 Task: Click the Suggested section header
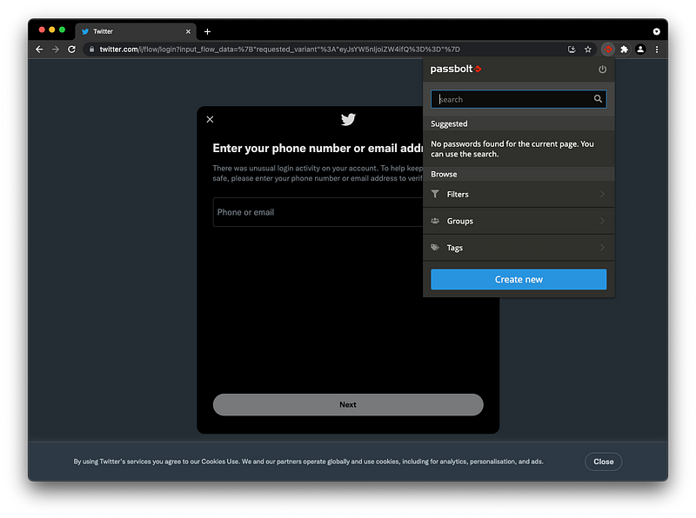click(x=519, y=123)
